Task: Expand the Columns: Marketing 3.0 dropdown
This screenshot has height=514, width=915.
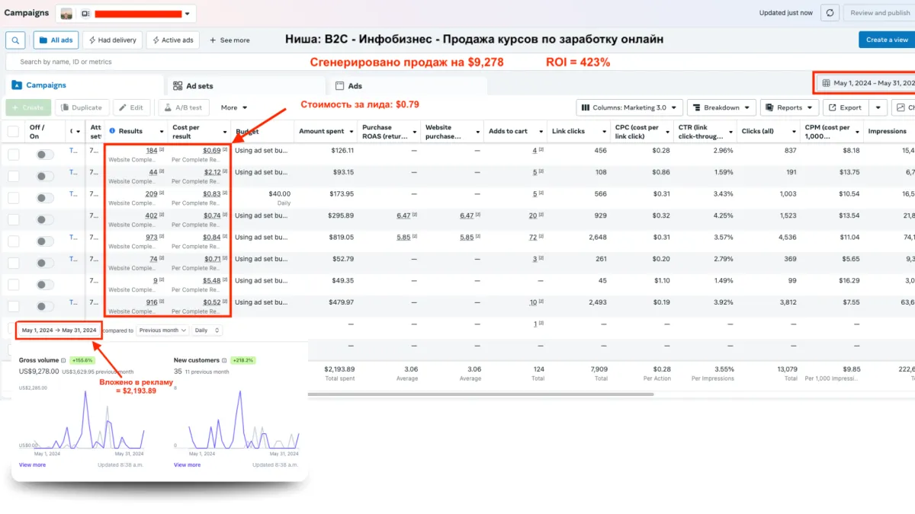Action: (628, 108)
